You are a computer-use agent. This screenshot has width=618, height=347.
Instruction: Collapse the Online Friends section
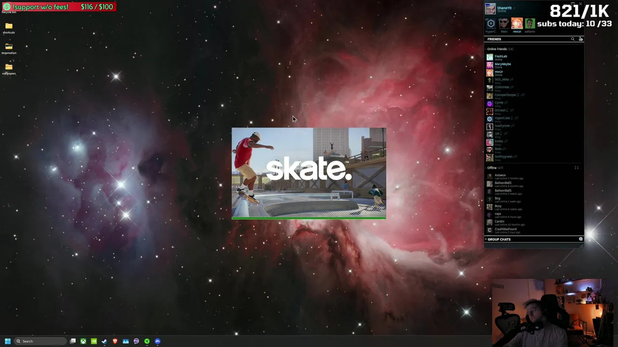pos(499,49)
